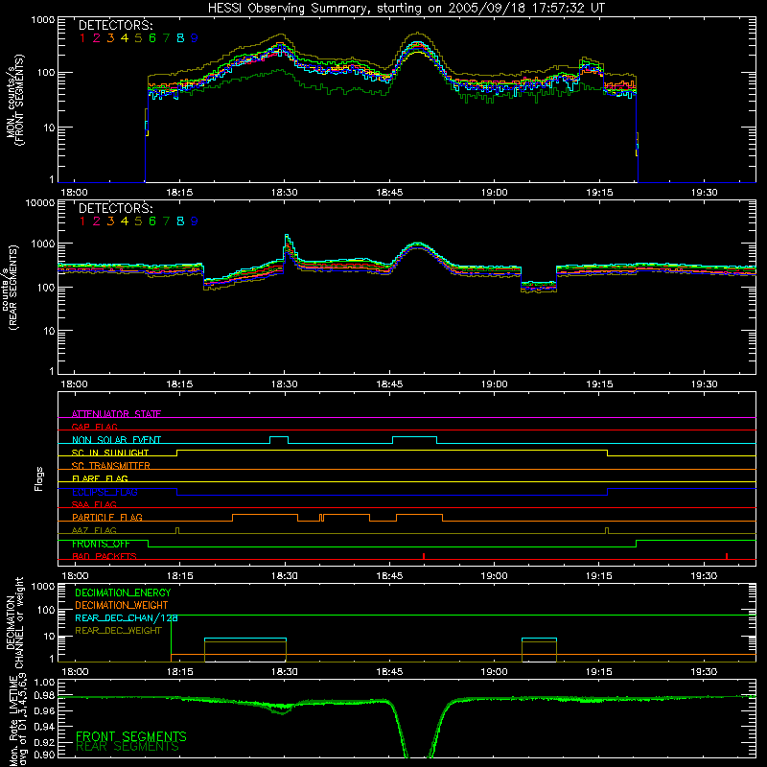Click cyan detector "8" in rear segments legend

tap(180, 221)
